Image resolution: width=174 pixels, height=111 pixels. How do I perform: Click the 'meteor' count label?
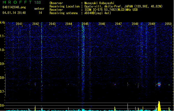(x=39, y=9)
